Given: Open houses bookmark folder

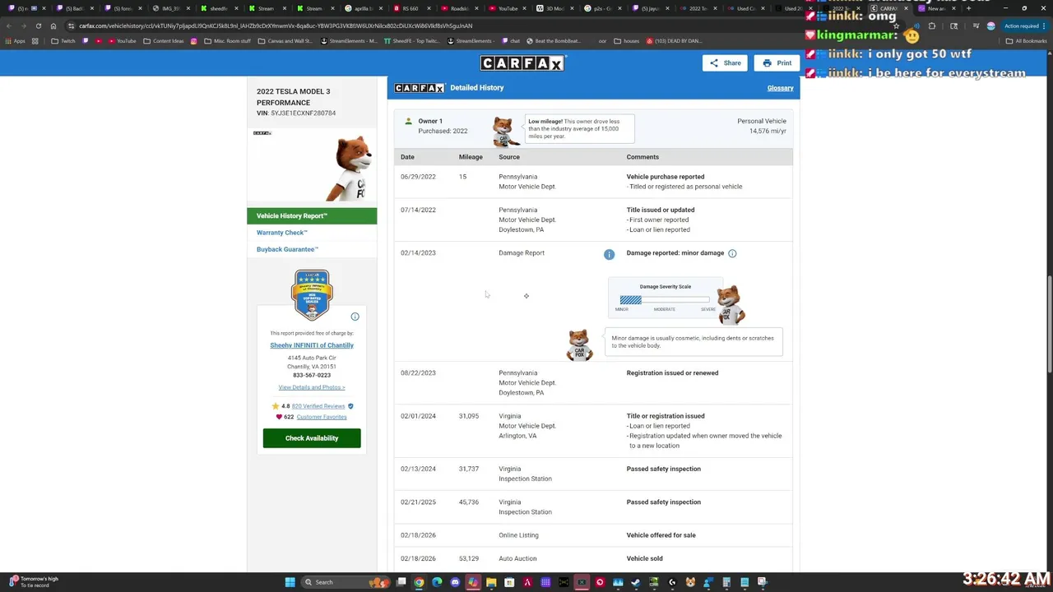Looking at the screenshot, I should [x=626, y=41].
